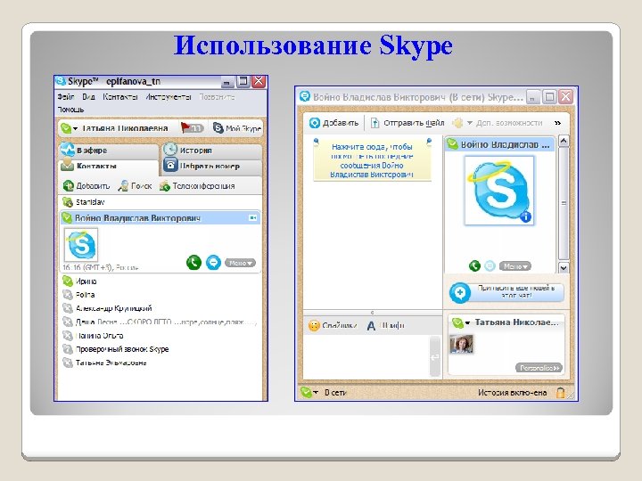The height and width of the screenshot is (481, 642).
Task: Open the Меню dropdown in contact list
Action: [x=240, y=263]
